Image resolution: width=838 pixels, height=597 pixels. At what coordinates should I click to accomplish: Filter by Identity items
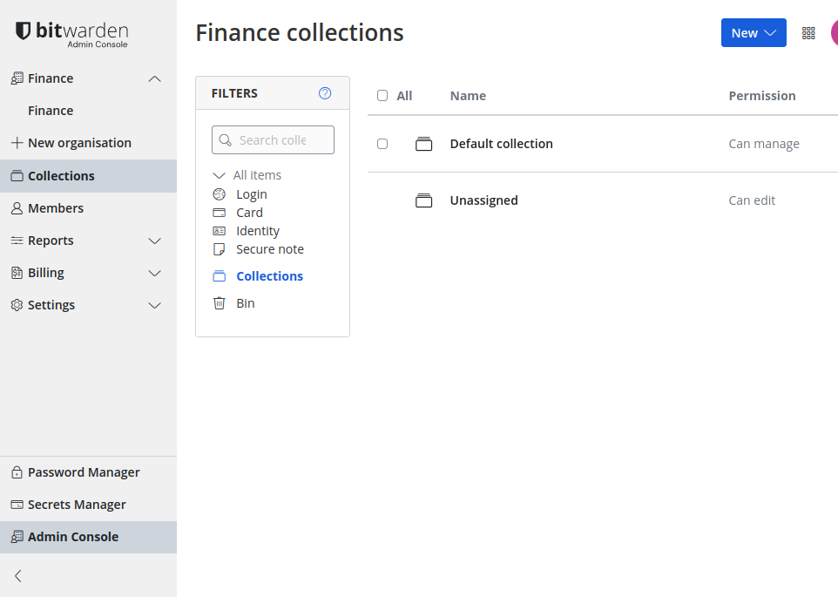[258, 231]
